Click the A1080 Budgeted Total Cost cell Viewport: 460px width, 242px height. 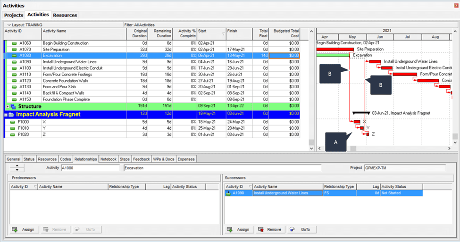(284, 56)
